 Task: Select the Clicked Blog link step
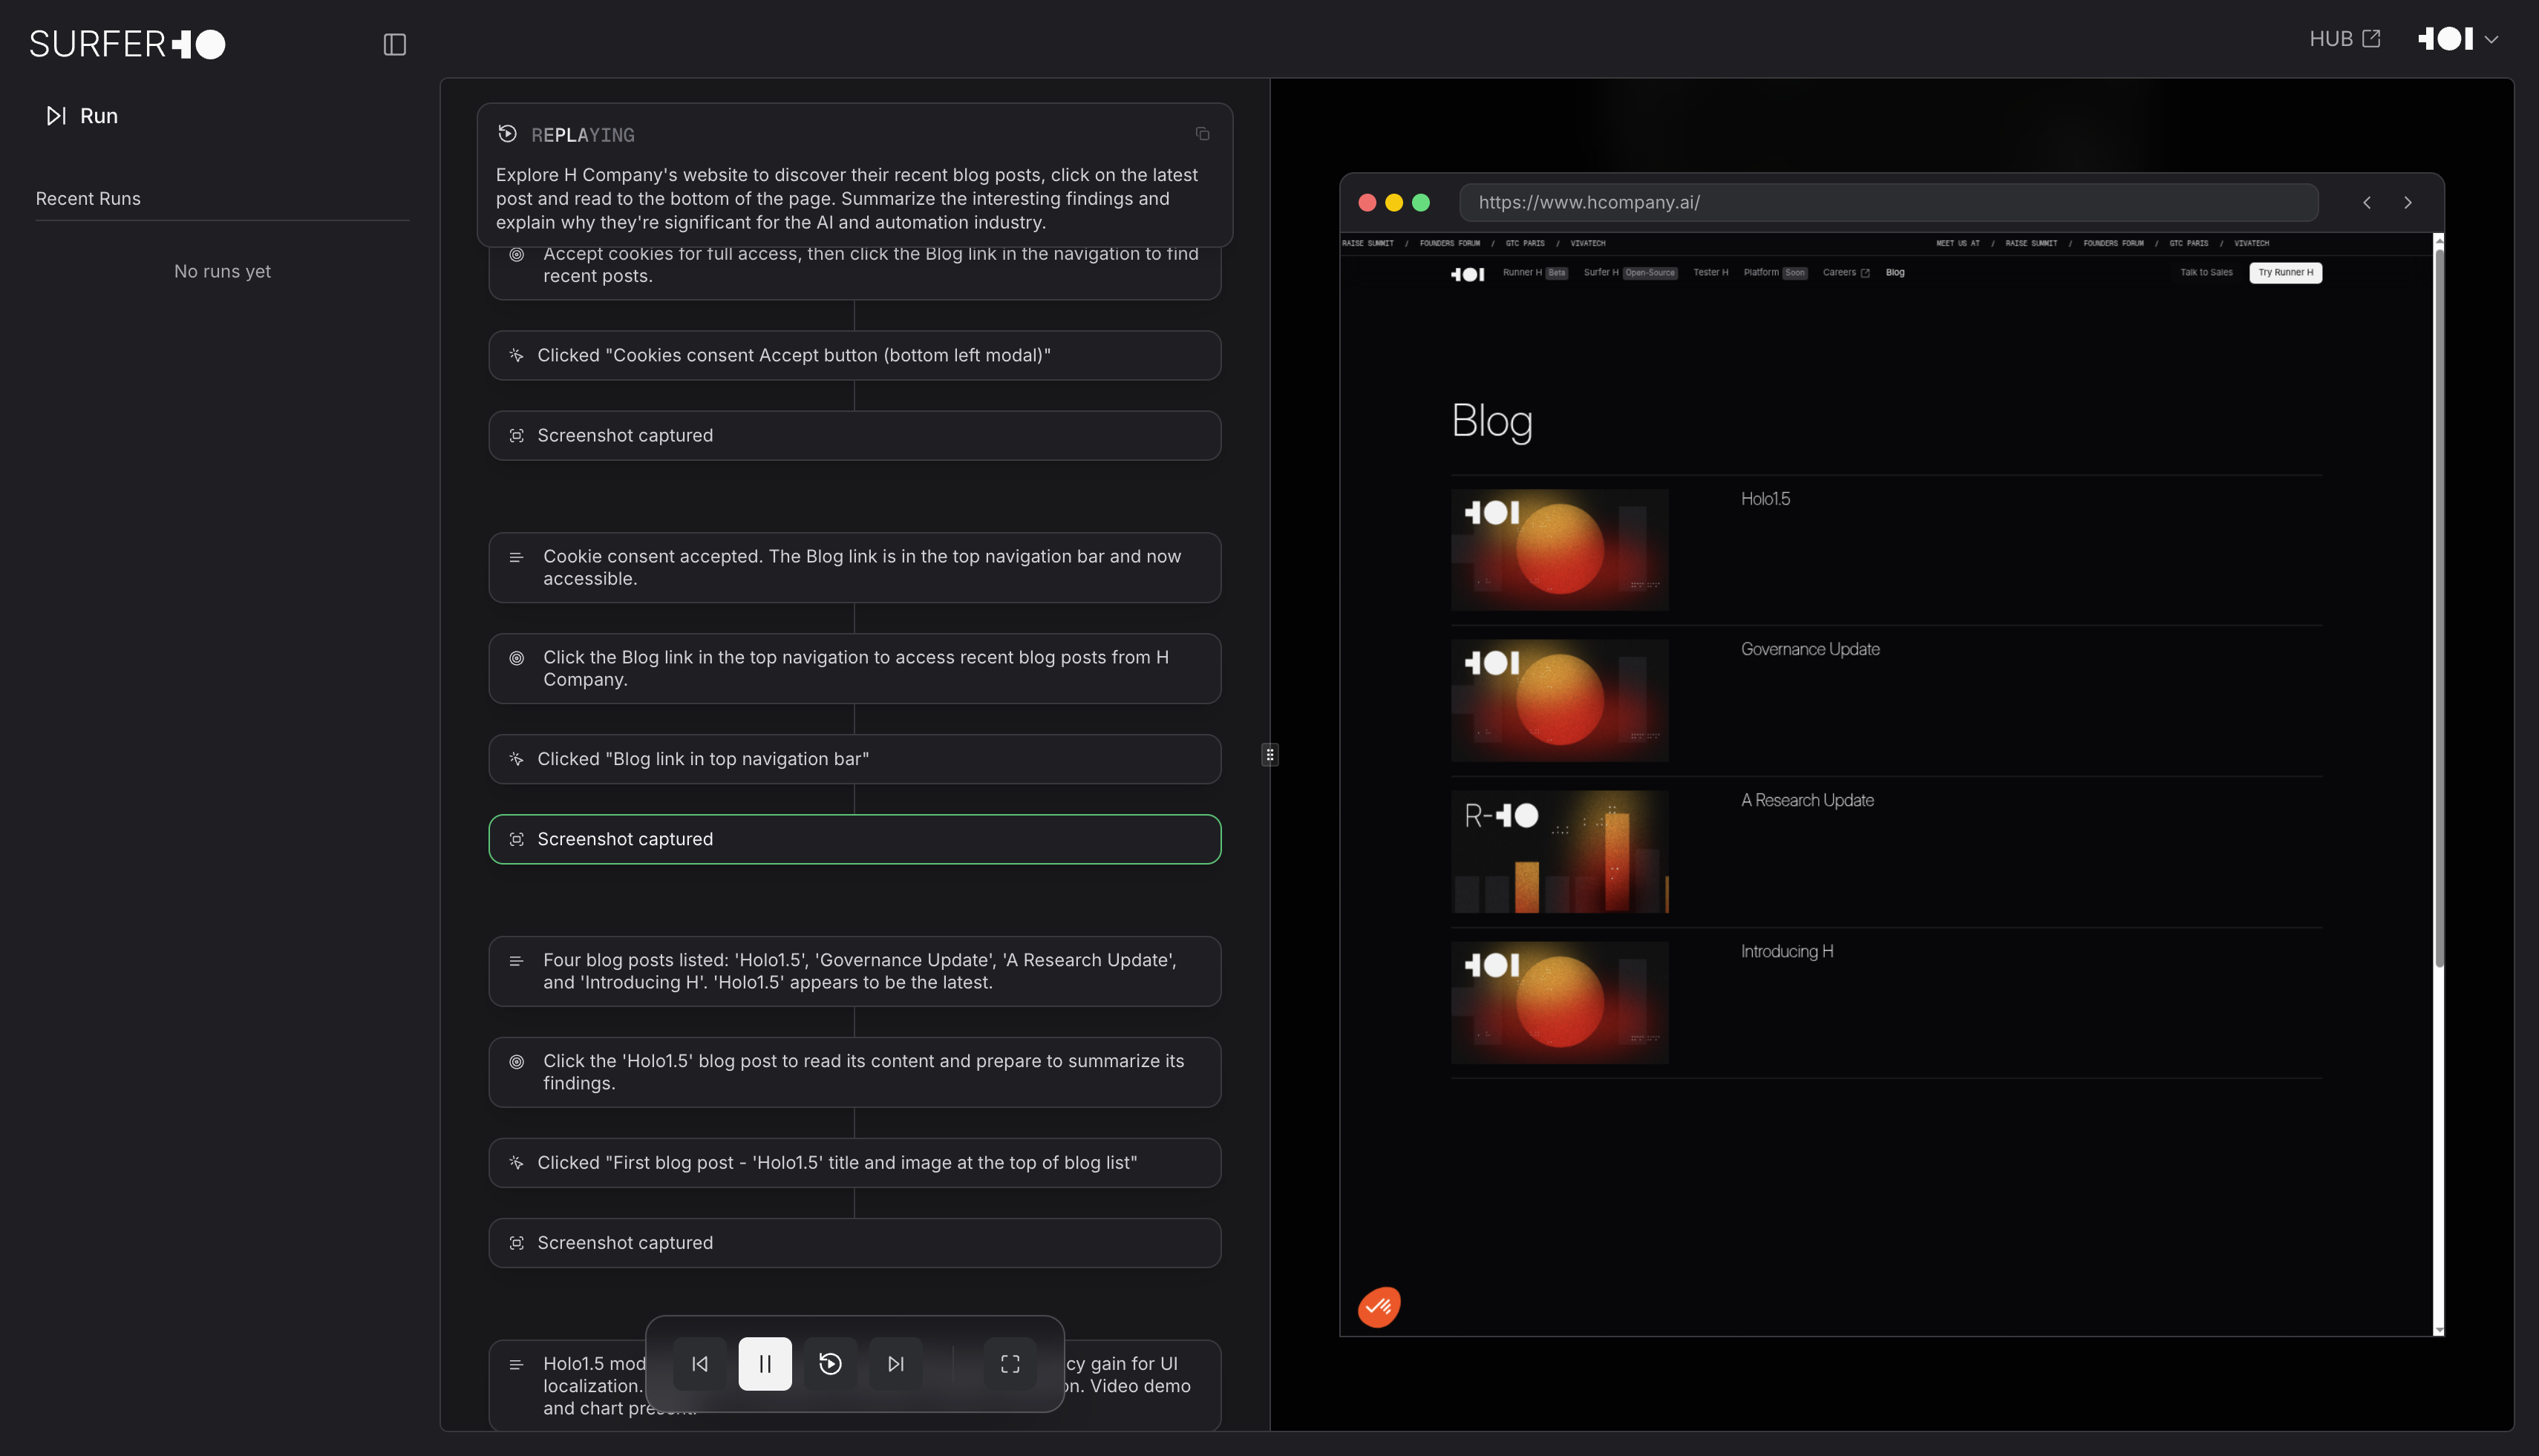point(854,759)
